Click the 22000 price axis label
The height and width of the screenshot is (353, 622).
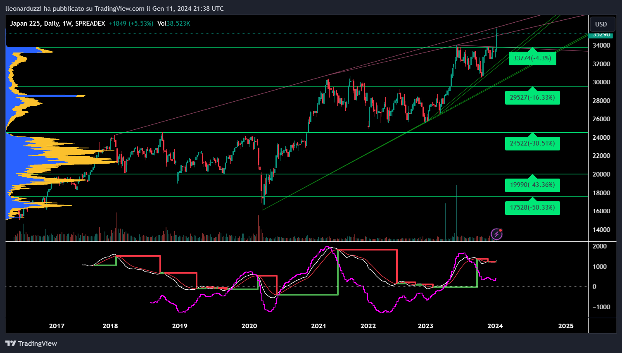pos(601,156)
